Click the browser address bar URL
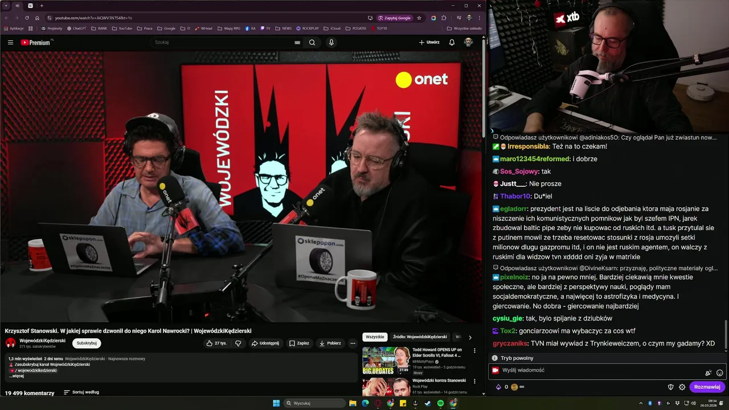 (93, 18)
